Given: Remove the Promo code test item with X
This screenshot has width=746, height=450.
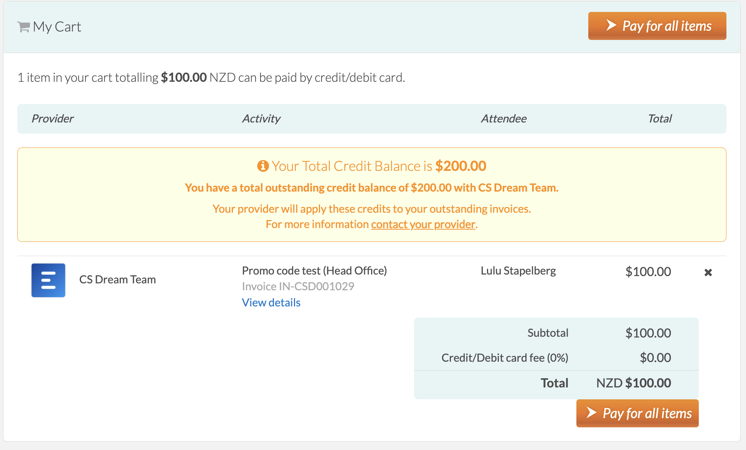Looking at the screenshot, I should (708, 272).
